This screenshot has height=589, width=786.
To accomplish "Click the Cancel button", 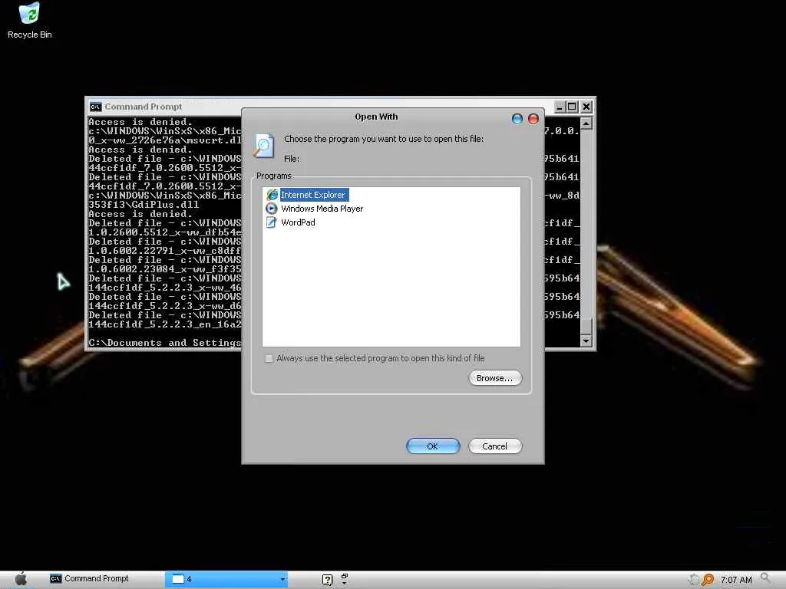I will (495, 446).
